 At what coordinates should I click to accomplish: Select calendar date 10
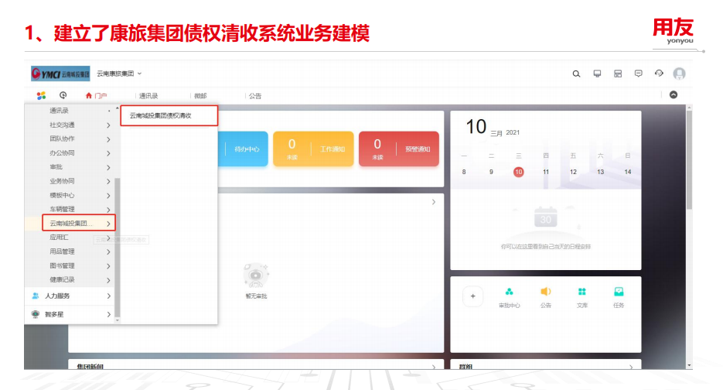click(518, 172)
